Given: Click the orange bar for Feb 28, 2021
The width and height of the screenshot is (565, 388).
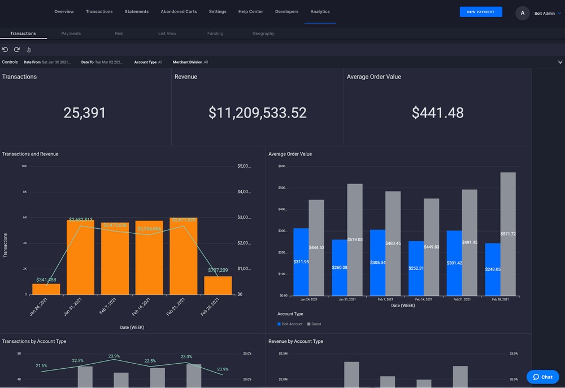Looking at the screenshot, I should (218, 286).
